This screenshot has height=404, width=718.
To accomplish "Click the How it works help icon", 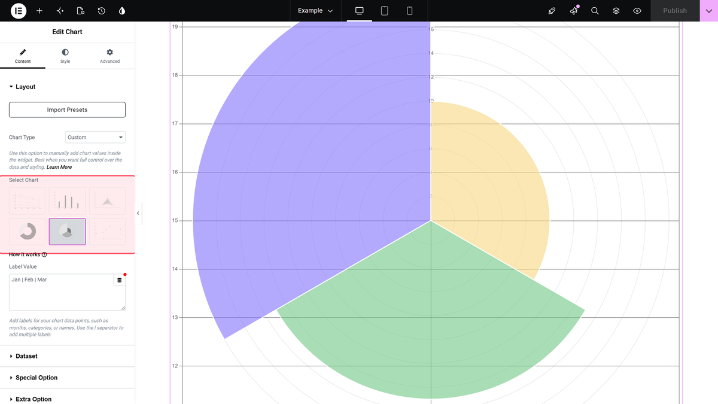I will (x=44, y=254).
